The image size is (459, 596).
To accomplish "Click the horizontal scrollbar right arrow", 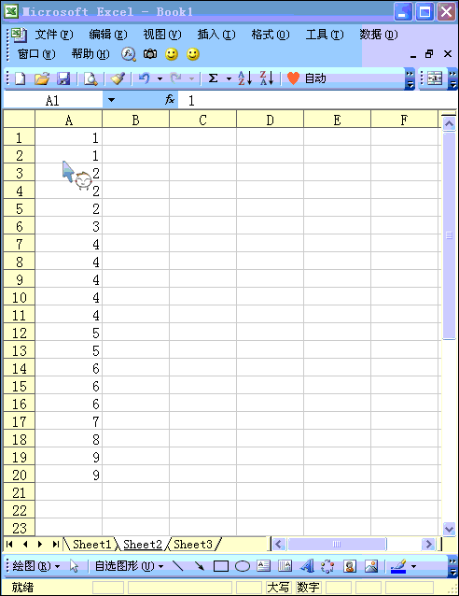I will point(428,545).
